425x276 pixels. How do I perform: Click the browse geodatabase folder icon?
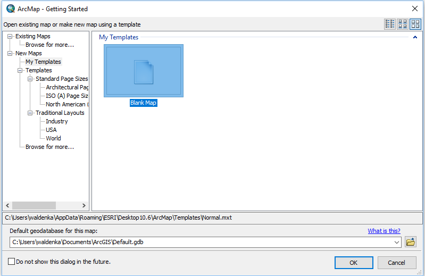click(x=410, y=242)
